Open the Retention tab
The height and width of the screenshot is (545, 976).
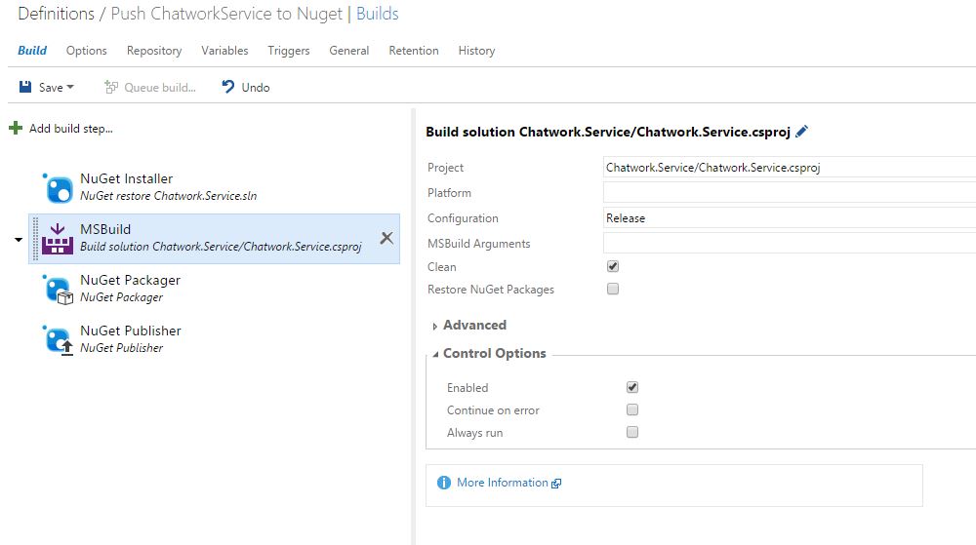coord(414,51)
